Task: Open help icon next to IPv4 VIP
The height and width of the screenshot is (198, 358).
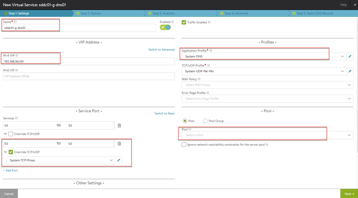Action: (x=17, y=55)
